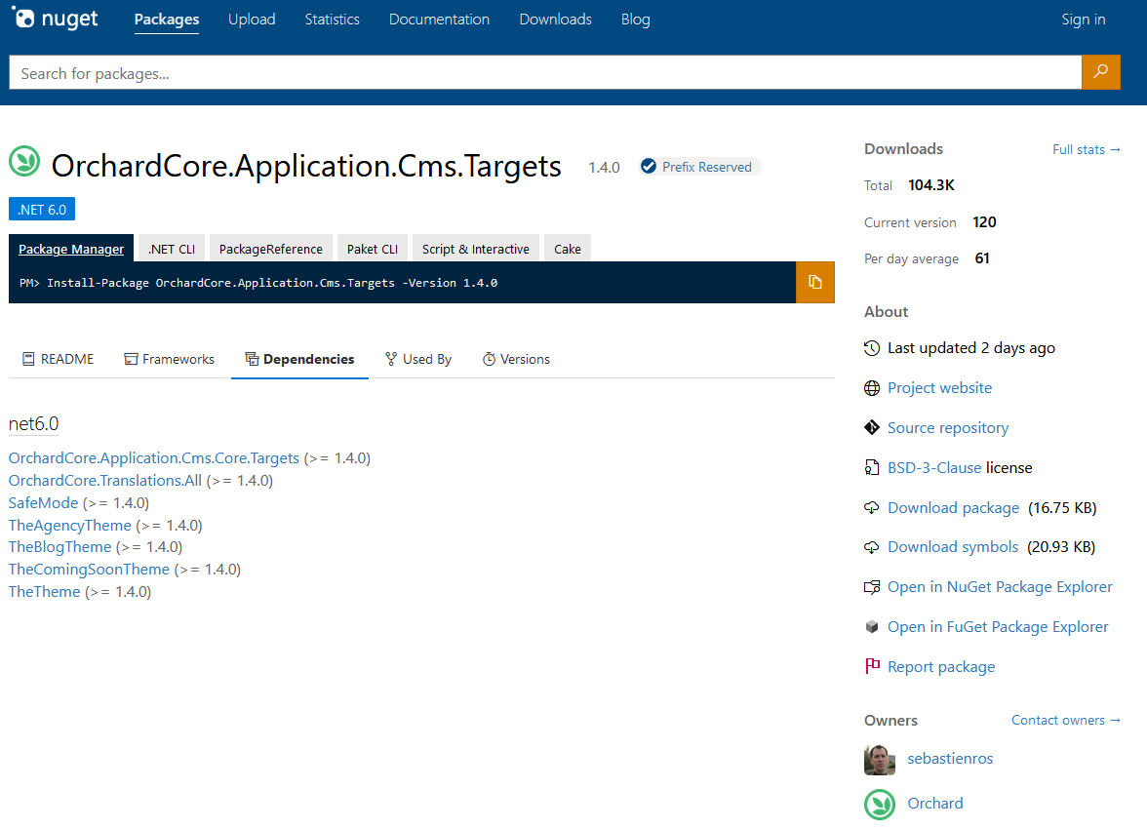
Task: Open TheAgencyTheme dependency link
Action: click(70, 526)
